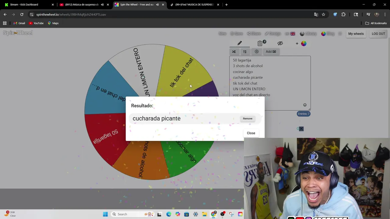Open a new browser tab
The height and width of the screenshot is (219, 390).
[x=226, y=5]
